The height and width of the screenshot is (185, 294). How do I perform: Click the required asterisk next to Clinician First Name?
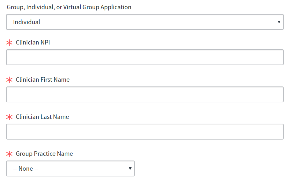pyautogui.click(x=10, y=80)
